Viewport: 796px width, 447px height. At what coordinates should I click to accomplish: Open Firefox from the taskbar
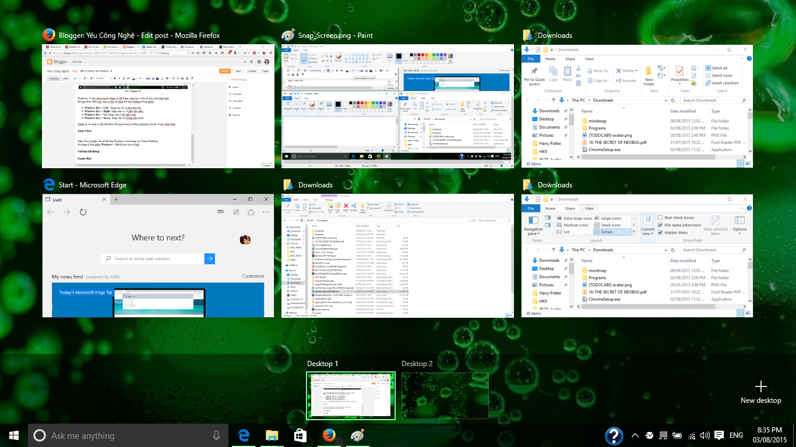(x=329, y=435)
